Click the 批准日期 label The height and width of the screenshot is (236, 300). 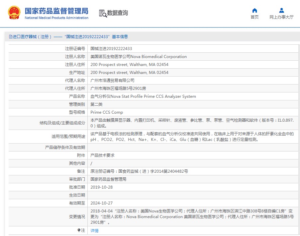click(77, 187)
